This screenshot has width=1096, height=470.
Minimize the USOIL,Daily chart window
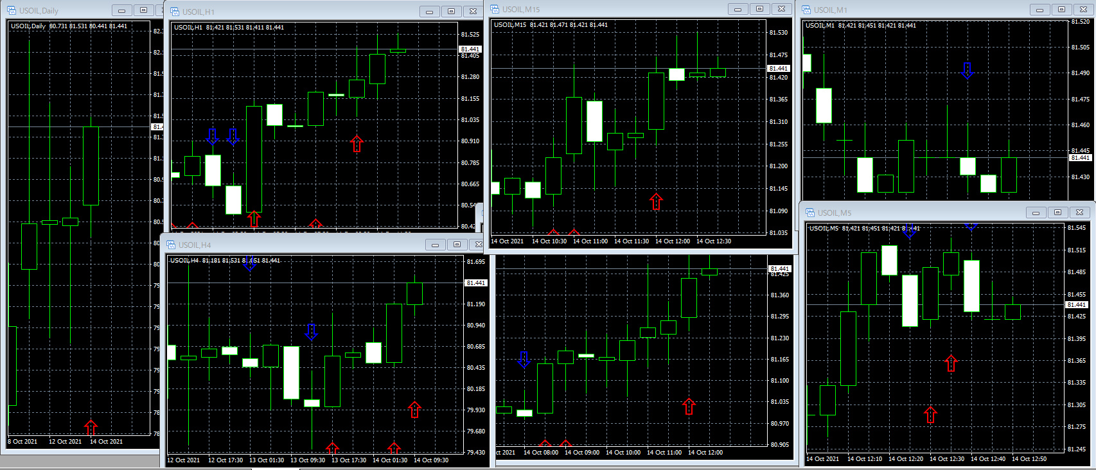[121, 10]
